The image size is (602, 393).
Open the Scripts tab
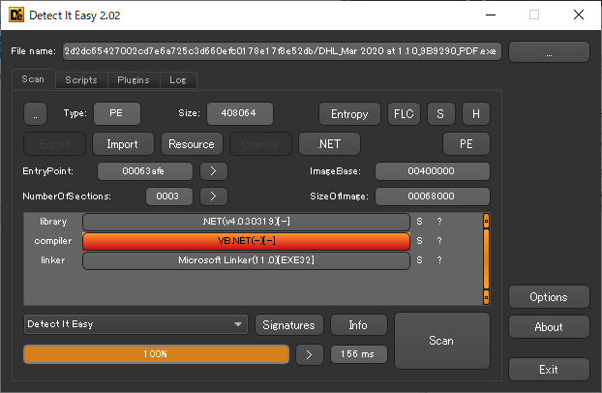click(81, 80)
